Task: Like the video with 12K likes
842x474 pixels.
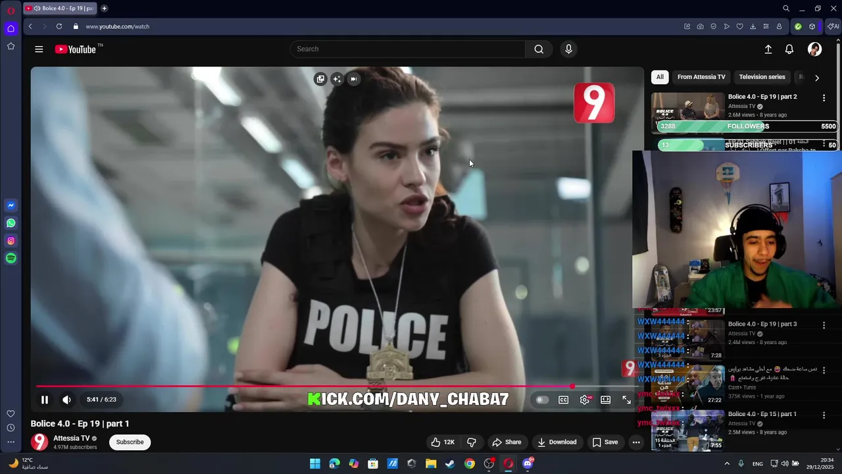Action: click(x=443, y=442)
